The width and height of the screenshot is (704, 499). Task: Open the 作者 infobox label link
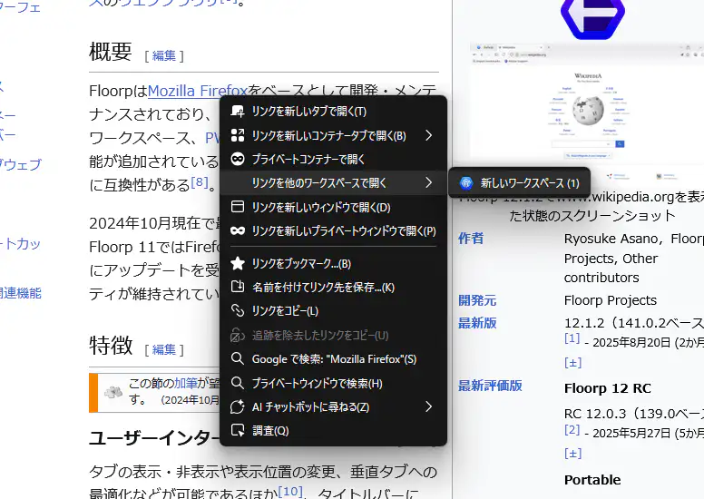[471, 238]
